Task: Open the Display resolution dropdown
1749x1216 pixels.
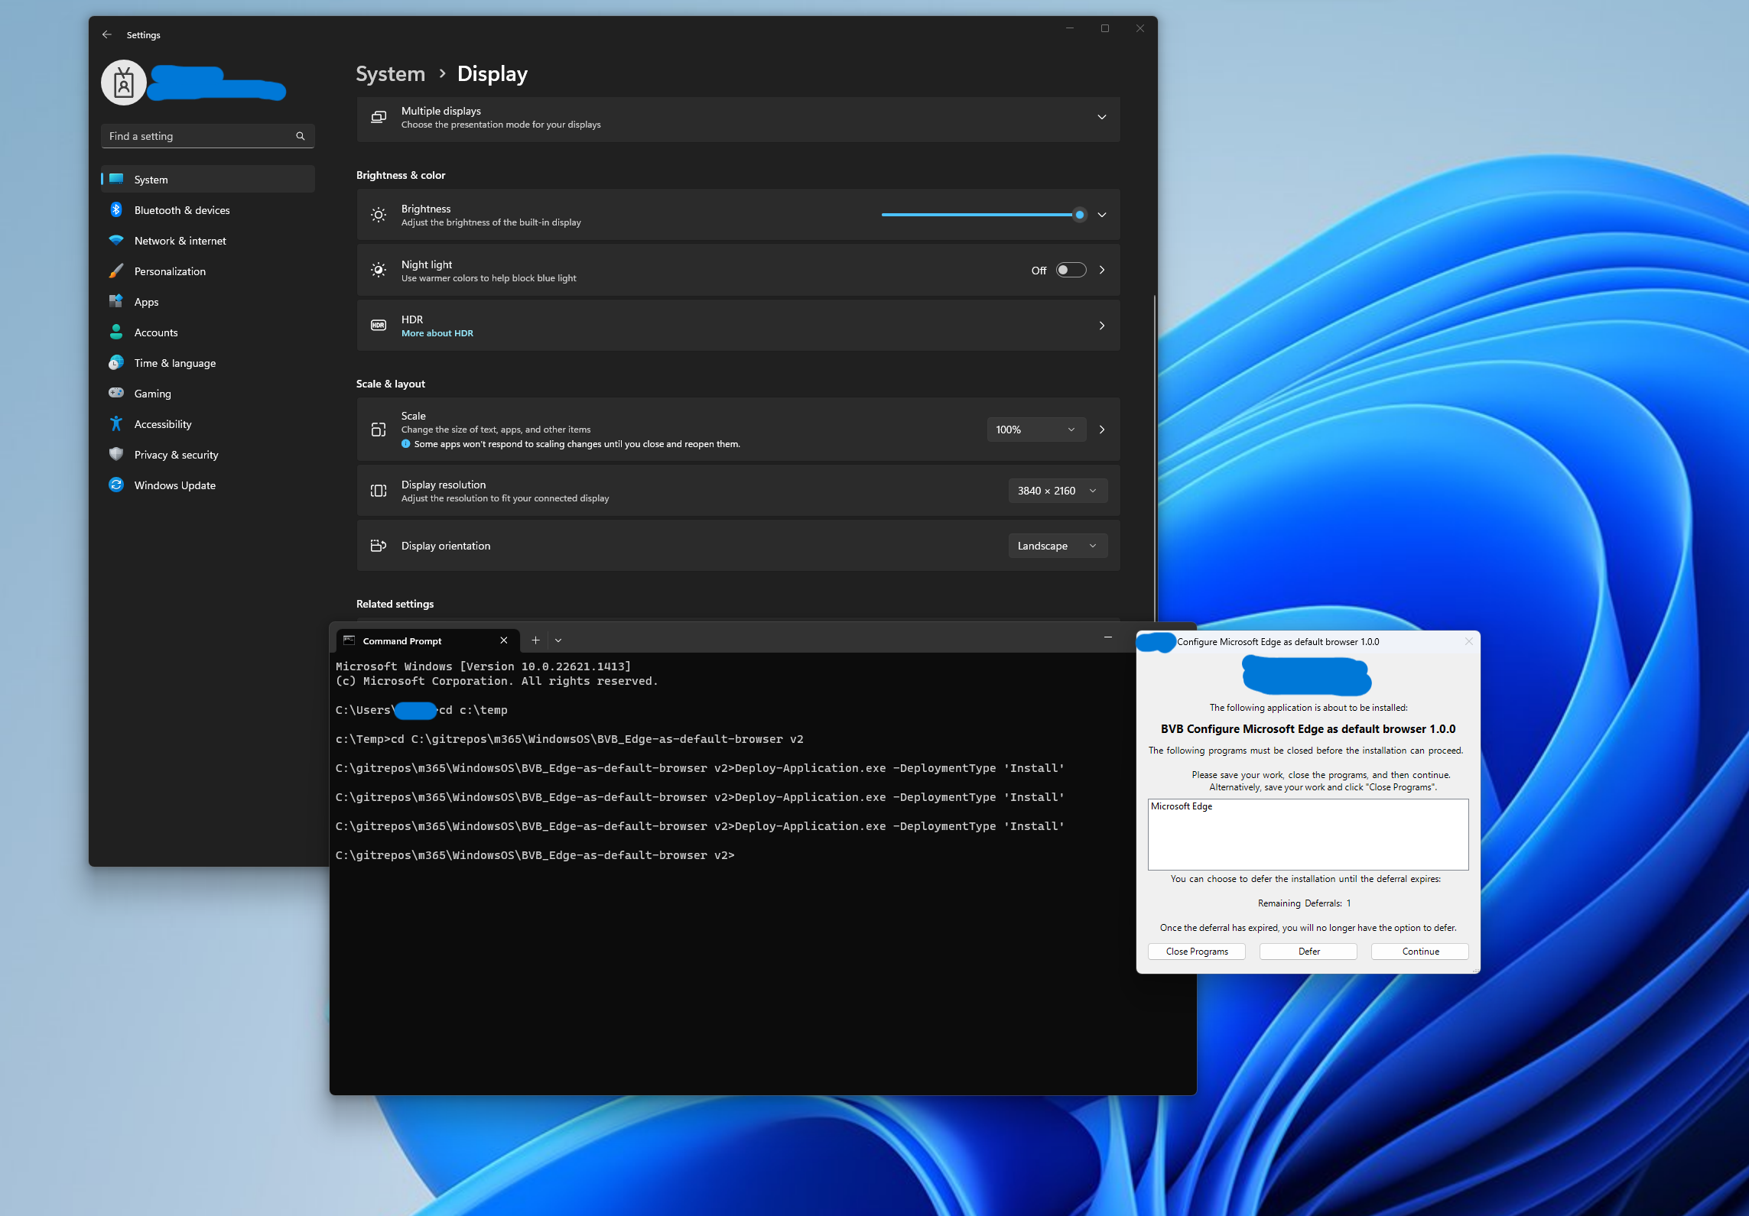Action: point(1057,490)
